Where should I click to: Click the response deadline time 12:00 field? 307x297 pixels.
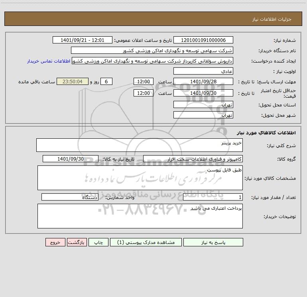143,82
